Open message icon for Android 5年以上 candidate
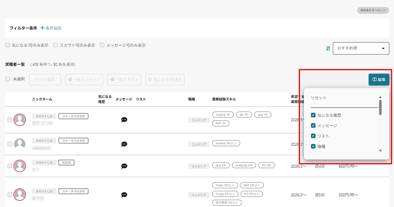Image resolution: width=394 pixels, height=207 pixels. click(x=124, y=144)
